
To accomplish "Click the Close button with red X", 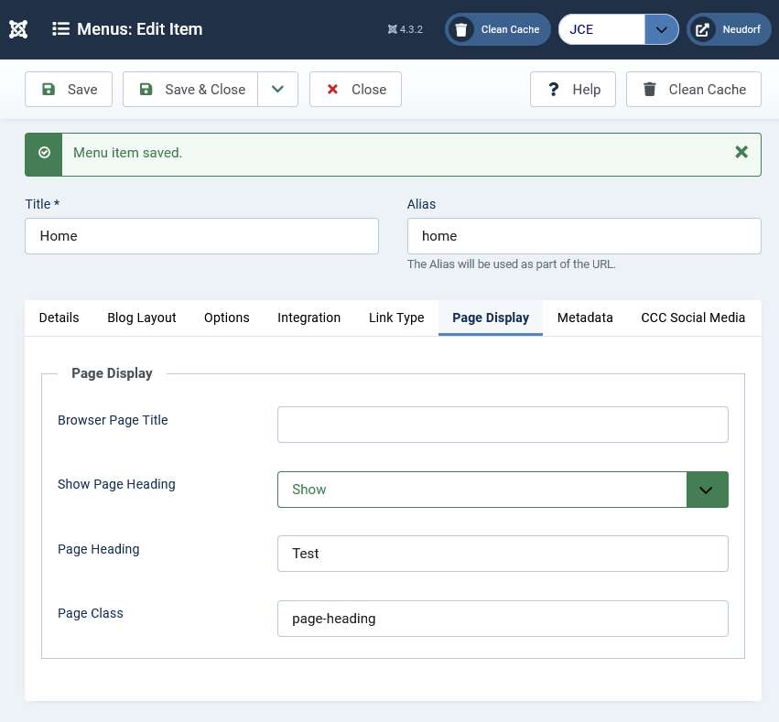I will [x=355, y=90].
